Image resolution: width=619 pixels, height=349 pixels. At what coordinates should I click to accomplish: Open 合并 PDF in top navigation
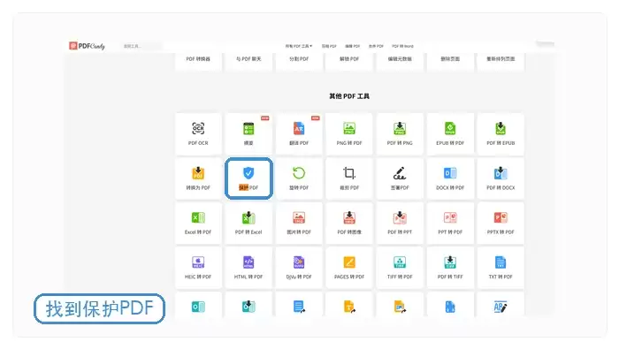click(376, 46)
